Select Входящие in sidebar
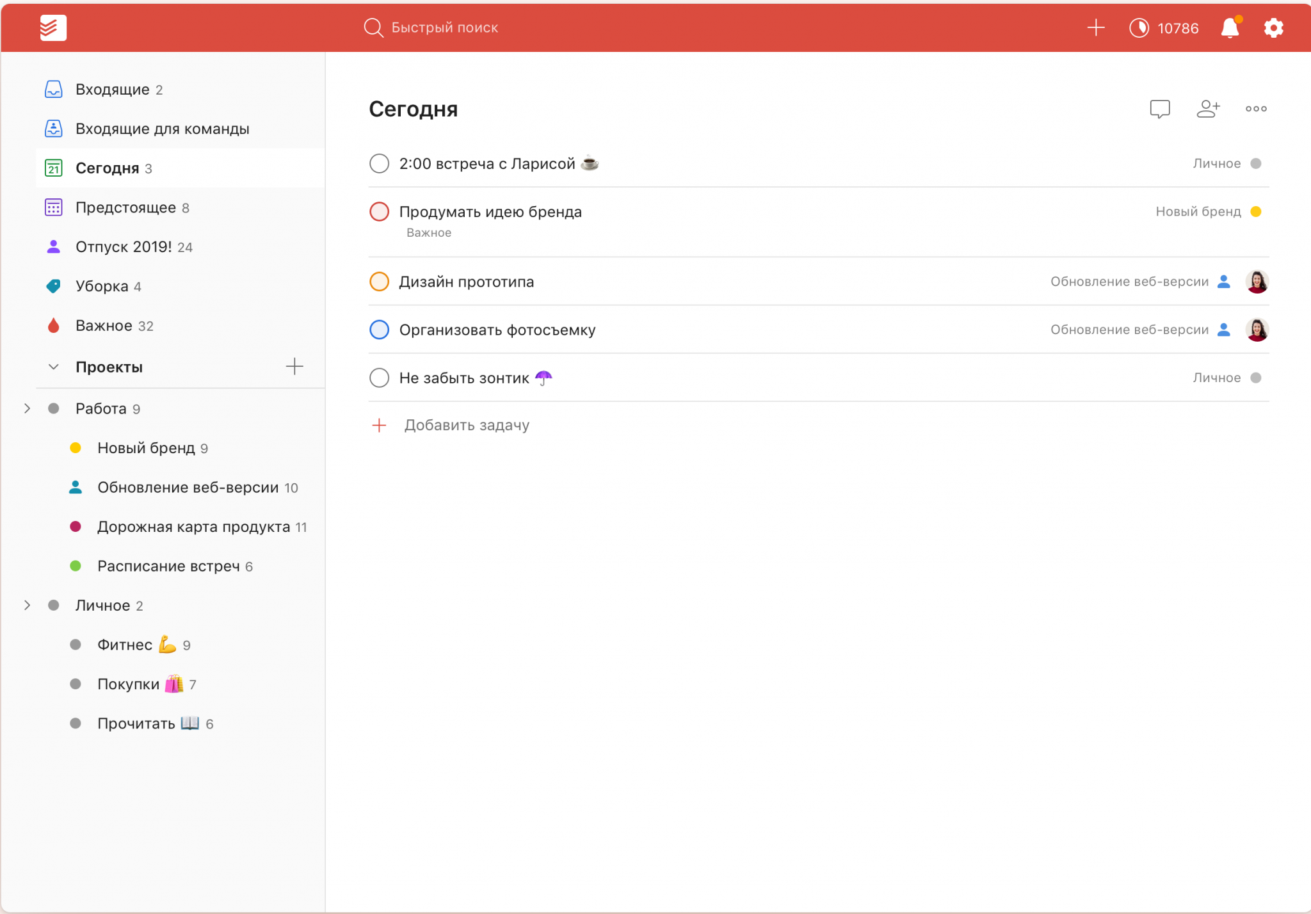The width and height of the screenshot is (1311, 914). click(112, 90)
